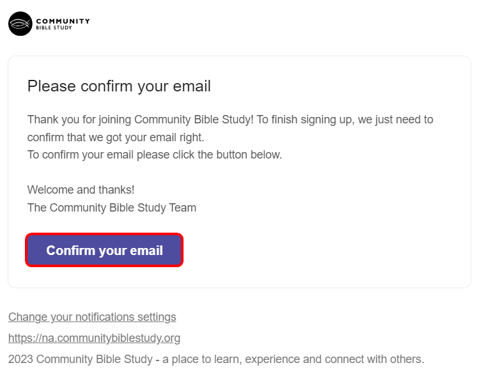Click the word 'Team' in the signature
The image size is (486, 379).
pos(184,208)
